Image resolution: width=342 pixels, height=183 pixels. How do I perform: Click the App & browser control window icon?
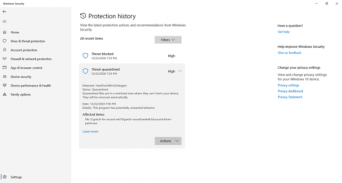[x=5, y=68]
